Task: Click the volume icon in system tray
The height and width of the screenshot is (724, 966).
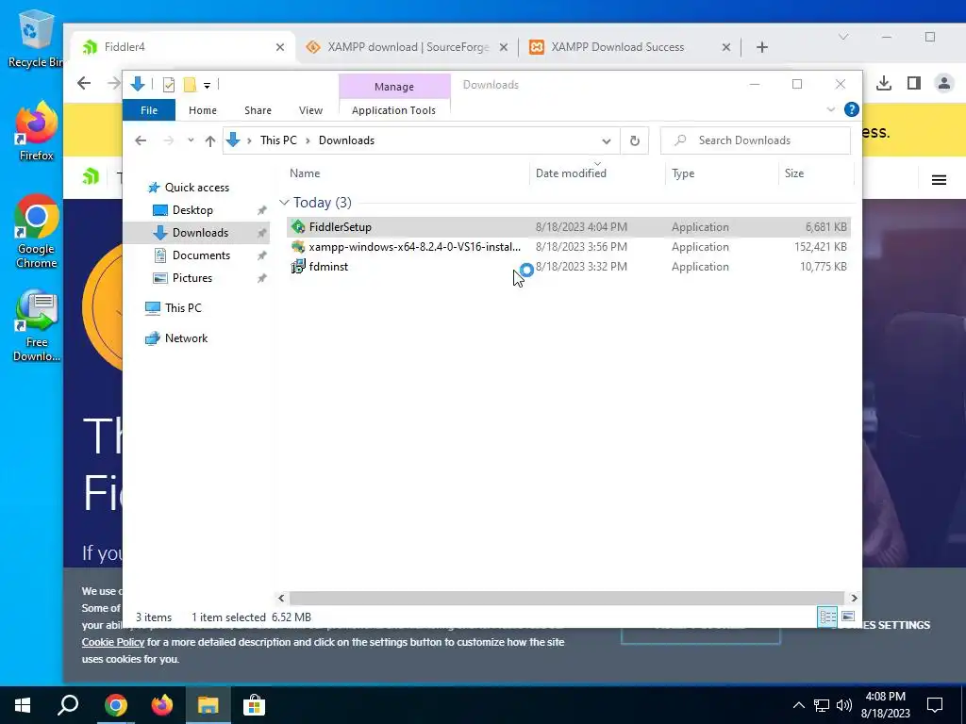Action: click(843, 705)
